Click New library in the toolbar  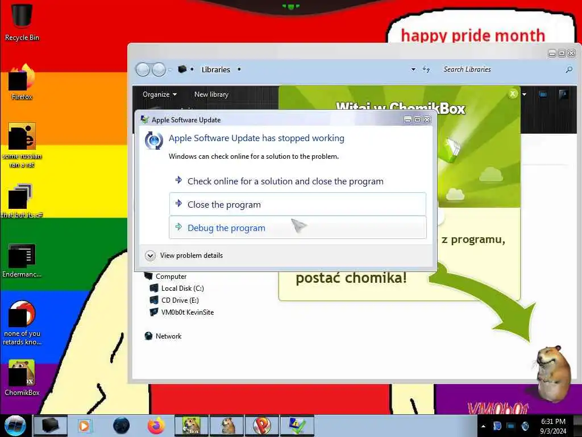[211, 94]
